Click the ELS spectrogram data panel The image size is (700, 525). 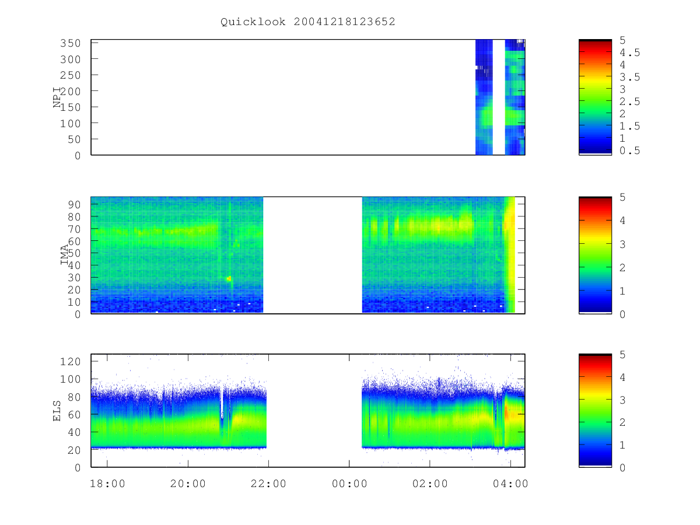(308, 410)
